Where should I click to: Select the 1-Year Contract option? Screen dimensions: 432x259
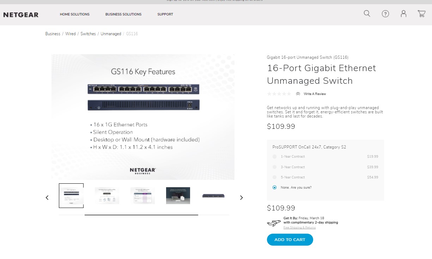tap(275, 157)
